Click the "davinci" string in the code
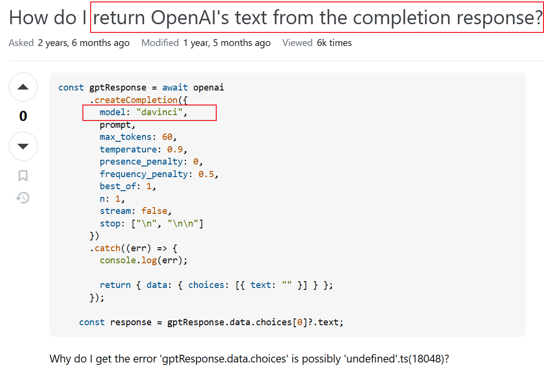The height and width of the screenshot is (377, 544). click(x=161, y=113)
